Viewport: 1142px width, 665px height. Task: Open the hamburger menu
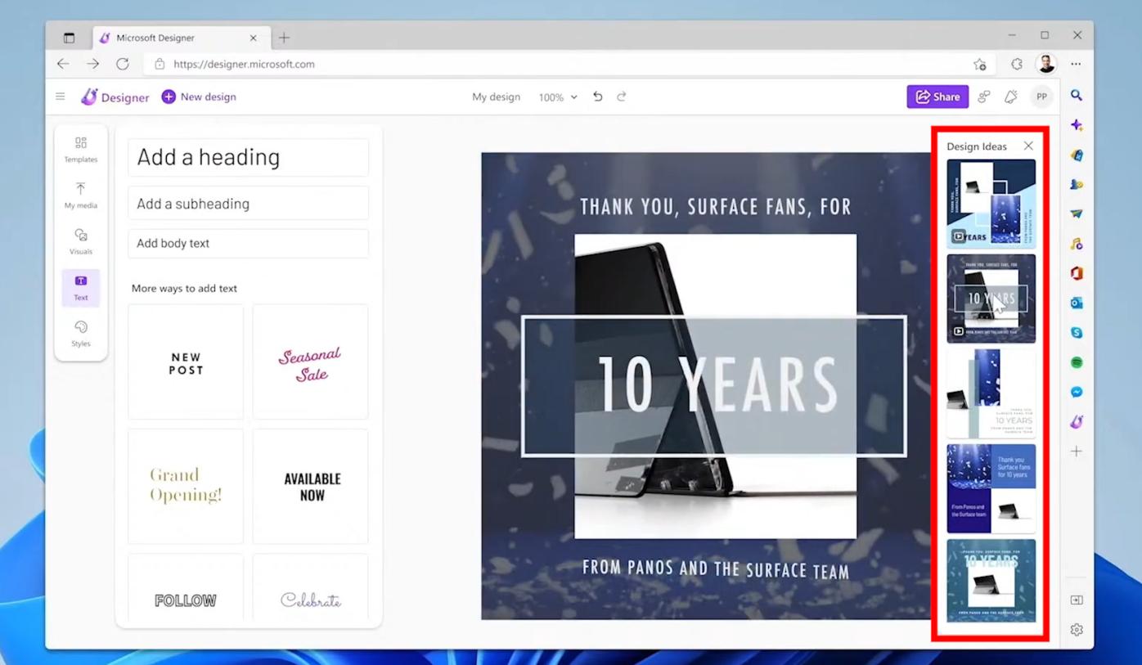[60, 96]
